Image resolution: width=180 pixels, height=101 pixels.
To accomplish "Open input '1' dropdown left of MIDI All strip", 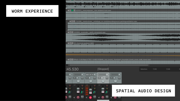I will click(78, 75).
